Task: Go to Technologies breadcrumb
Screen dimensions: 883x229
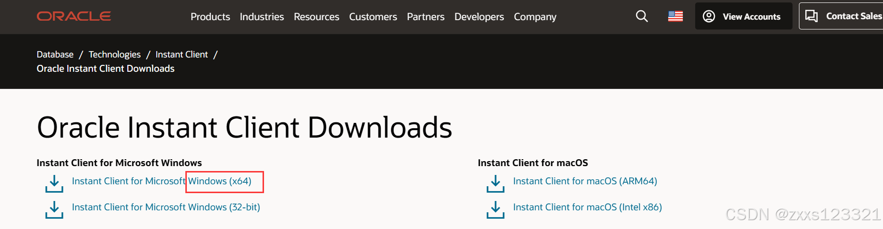Action: coord(115,55)
